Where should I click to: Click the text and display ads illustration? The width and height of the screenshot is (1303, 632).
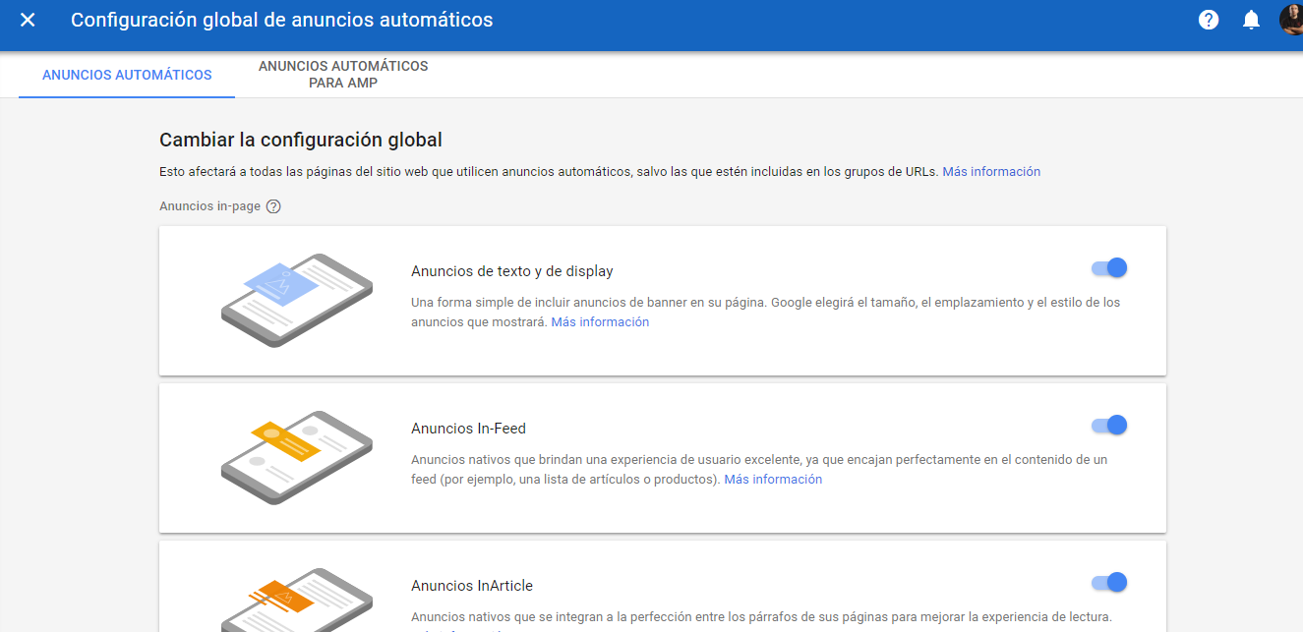[296, 300]
